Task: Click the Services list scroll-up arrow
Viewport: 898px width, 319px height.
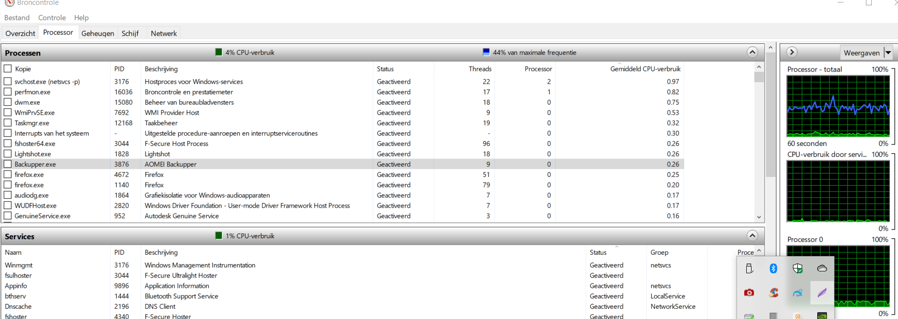Action: tap(759, 250)
